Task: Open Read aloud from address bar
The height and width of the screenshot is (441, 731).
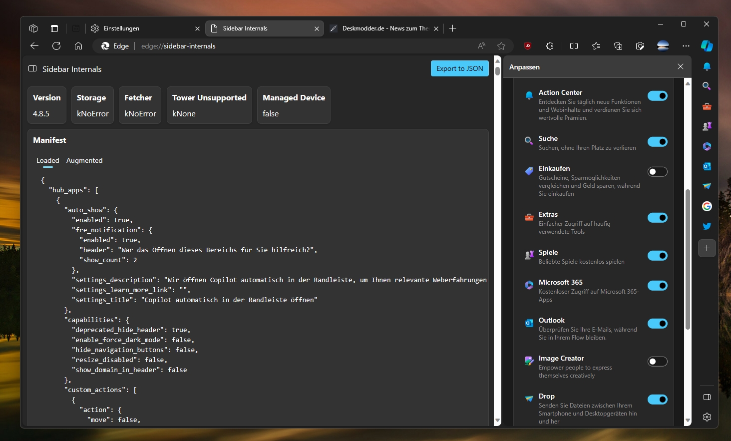Action: pyautogui.click(x=481, y=46)
